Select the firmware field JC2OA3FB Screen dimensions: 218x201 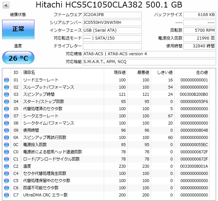[x=112, y=15]
